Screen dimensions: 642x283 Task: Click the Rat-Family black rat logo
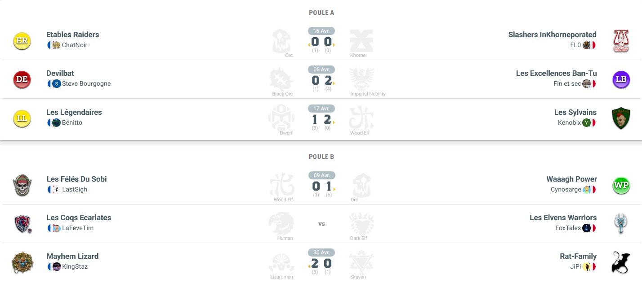pos(621,262)
